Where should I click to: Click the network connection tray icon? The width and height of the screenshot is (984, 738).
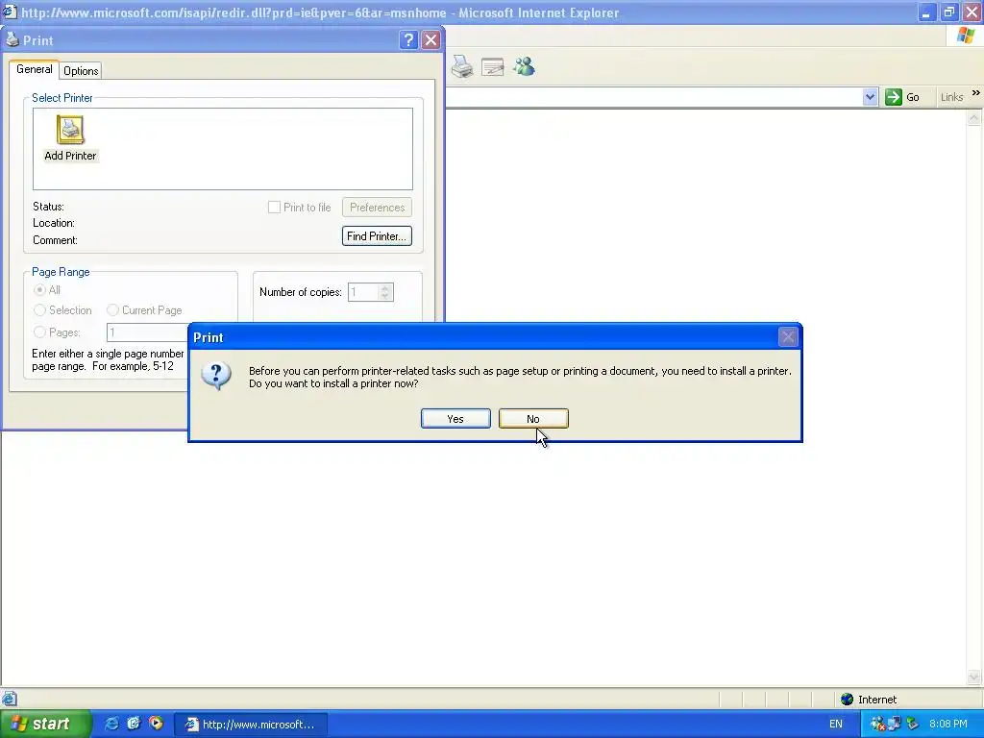pyautogui.click(x=895, y=725)
